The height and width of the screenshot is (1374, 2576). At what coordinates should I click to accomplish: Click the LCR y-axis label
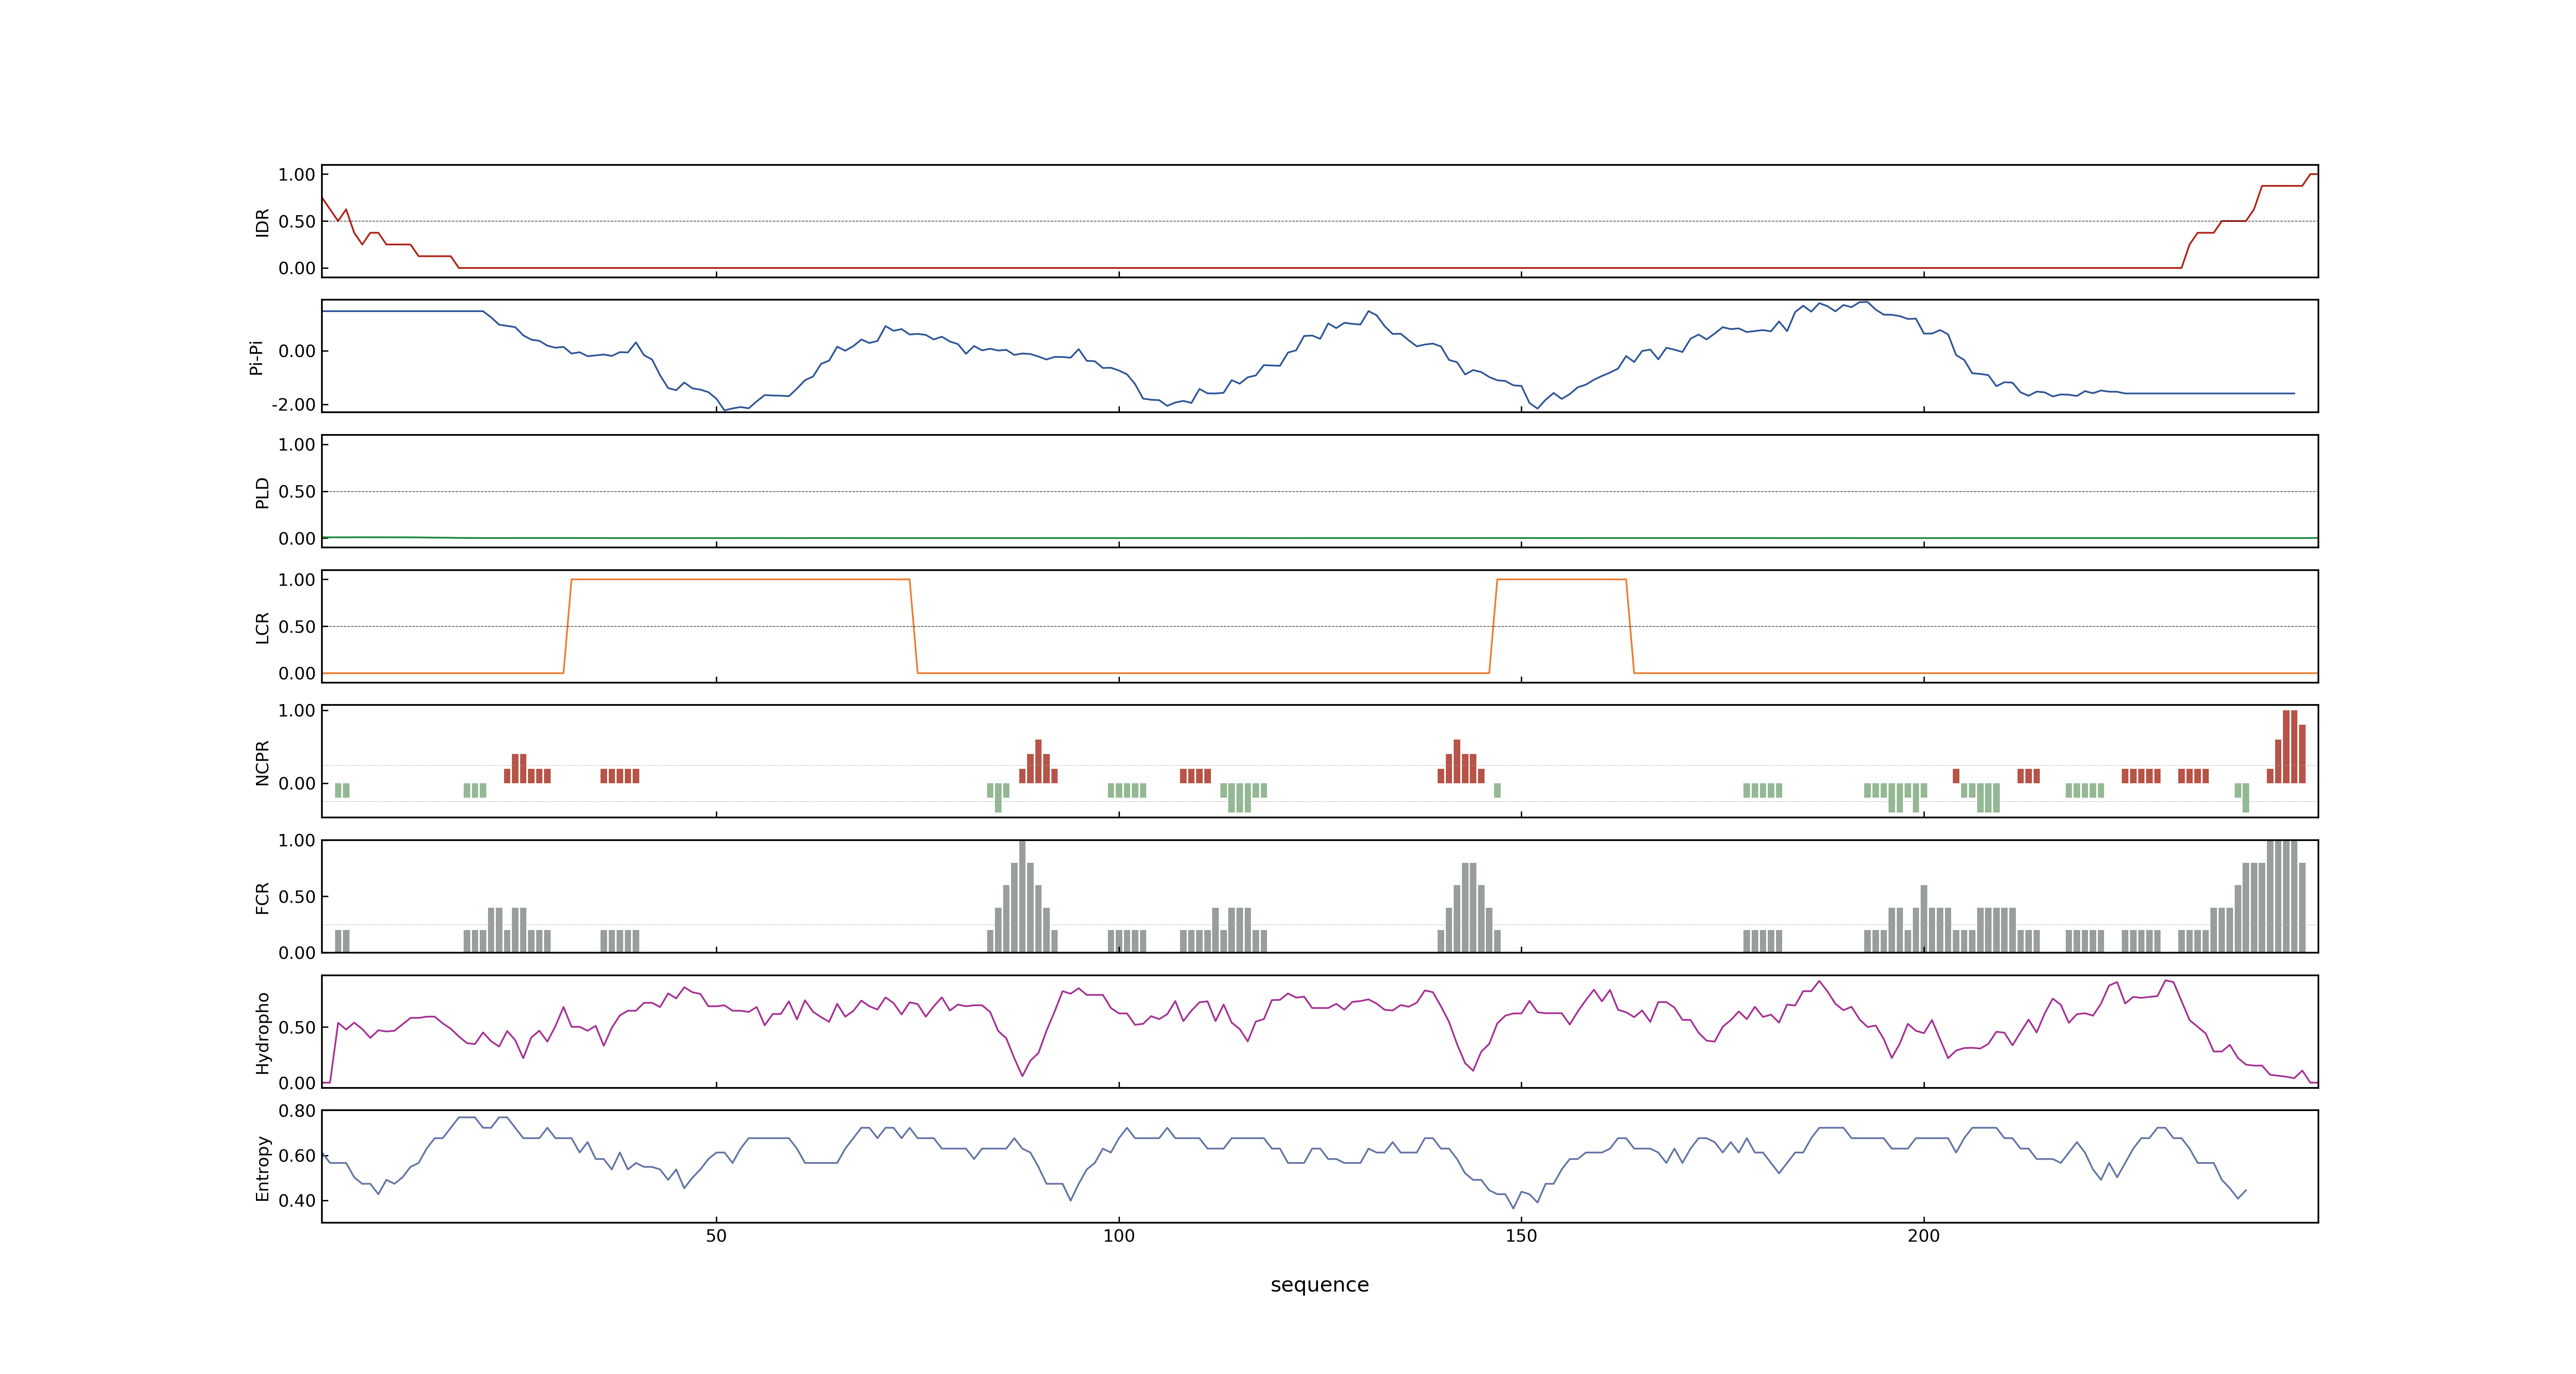point(263,627)
